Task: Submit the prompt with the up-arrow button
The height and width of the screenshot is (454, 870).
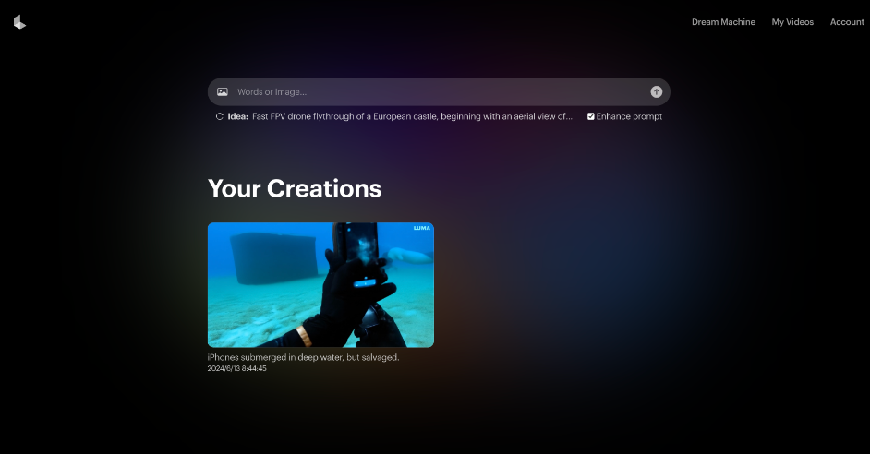Action: coord(656,92)
